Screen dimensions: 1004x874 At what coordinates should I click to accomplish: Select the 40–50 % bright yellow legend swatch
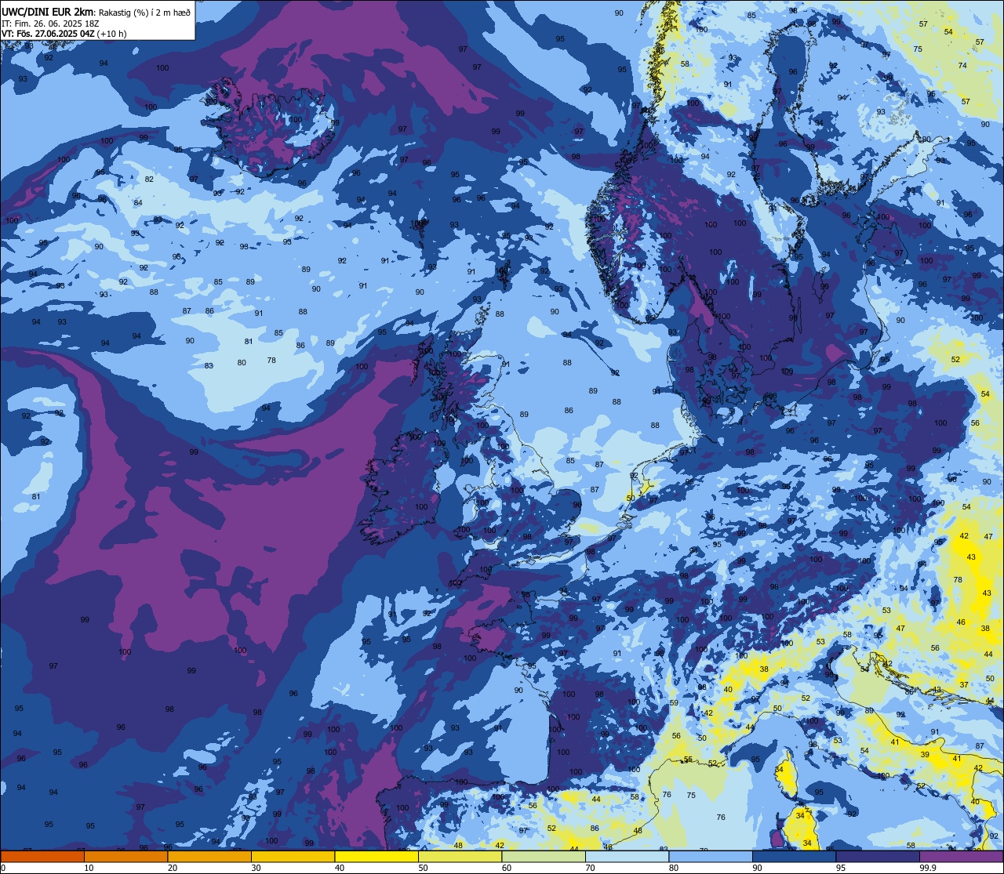click(x=376, y=857)
